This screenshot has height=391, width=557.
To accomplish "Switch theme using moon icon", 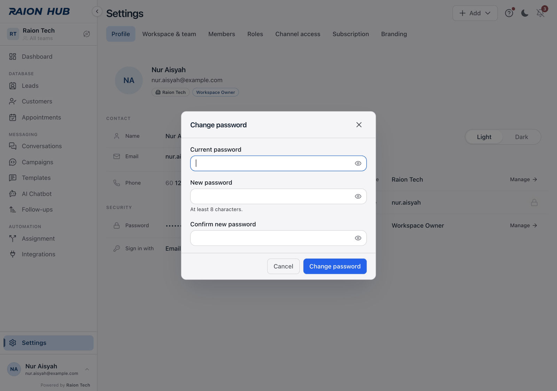I will [525, 13].
